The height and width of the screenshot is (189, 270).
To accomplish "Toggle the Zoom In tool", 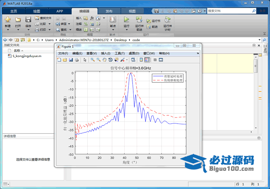I will click(93, 60).
